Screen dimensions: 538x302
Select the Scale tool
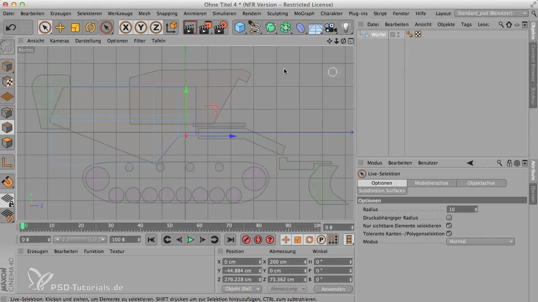75,28
